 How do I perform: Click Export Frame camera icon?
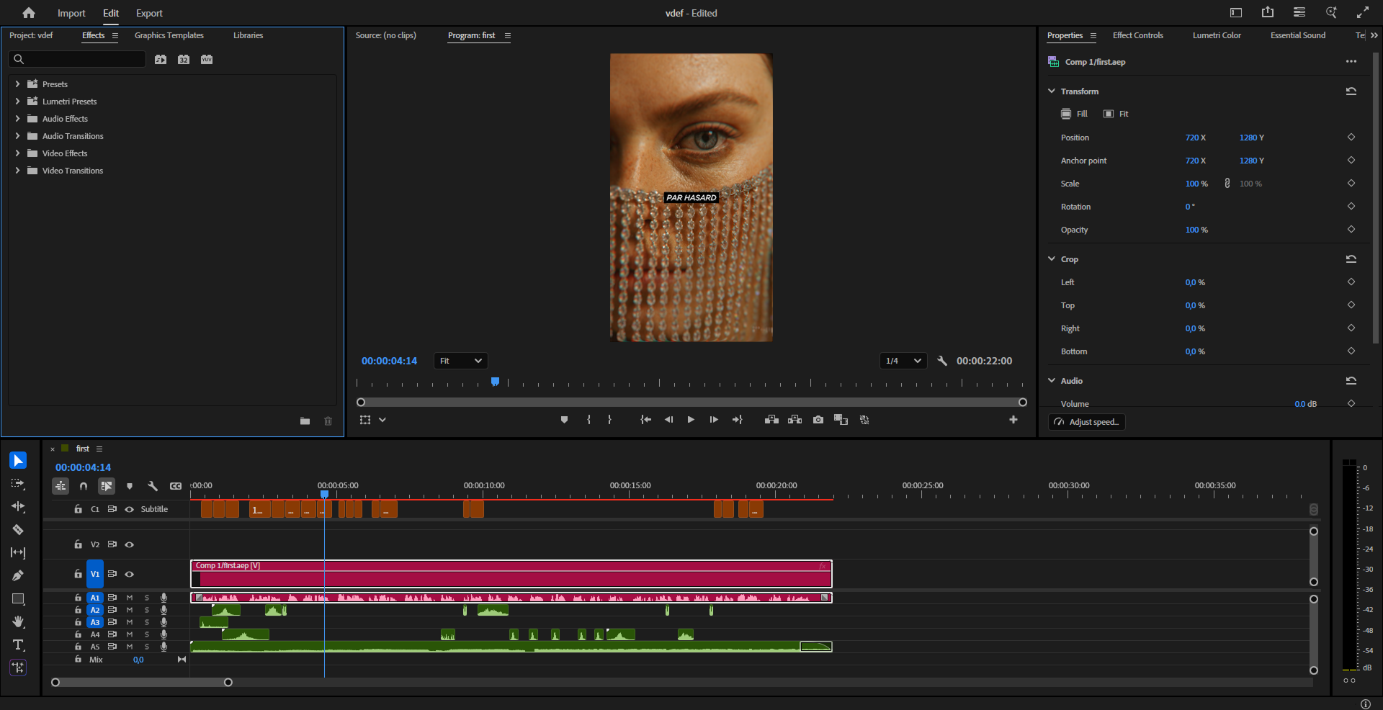click(818, 420)
